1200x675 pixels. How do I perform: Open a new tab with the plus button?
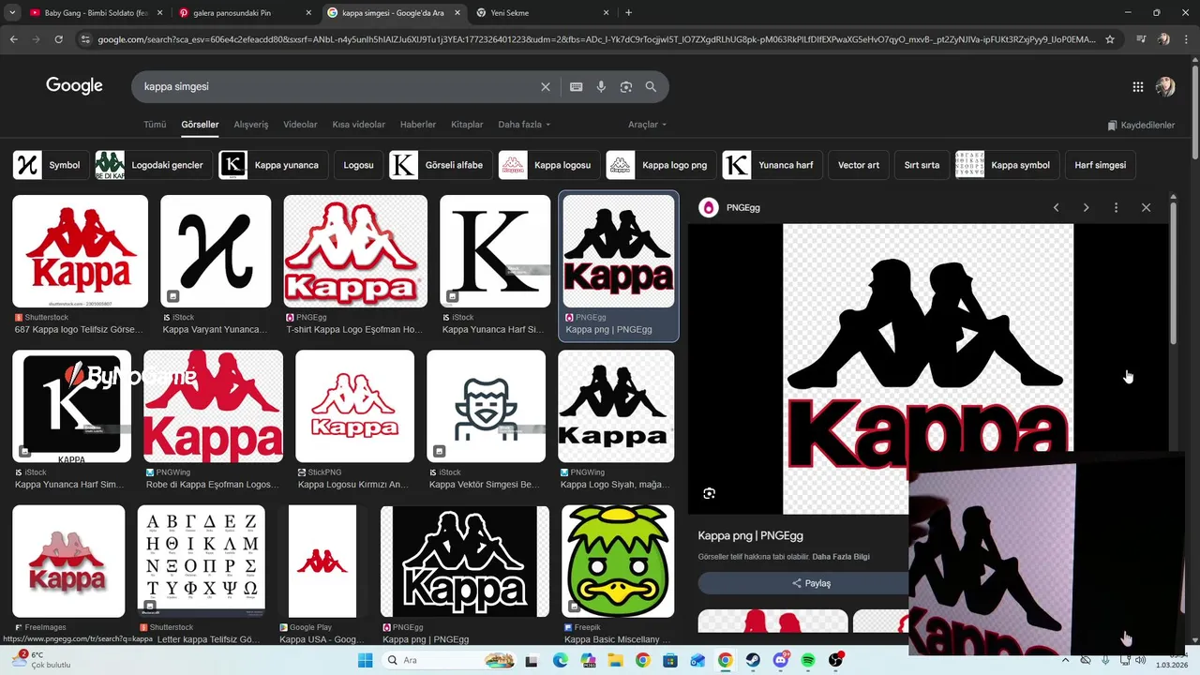point(628,13)
